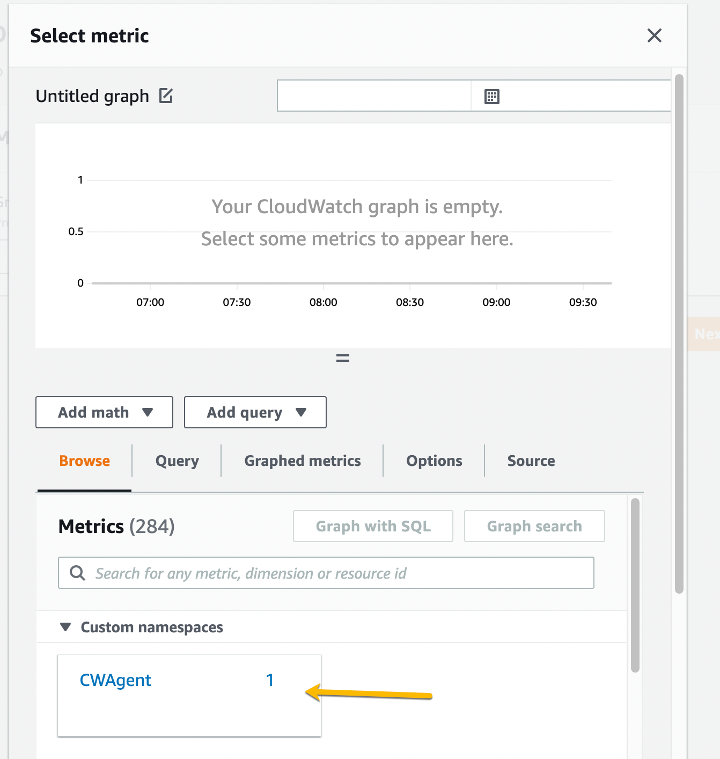Open the Add query dropdown

coord(255,412)
